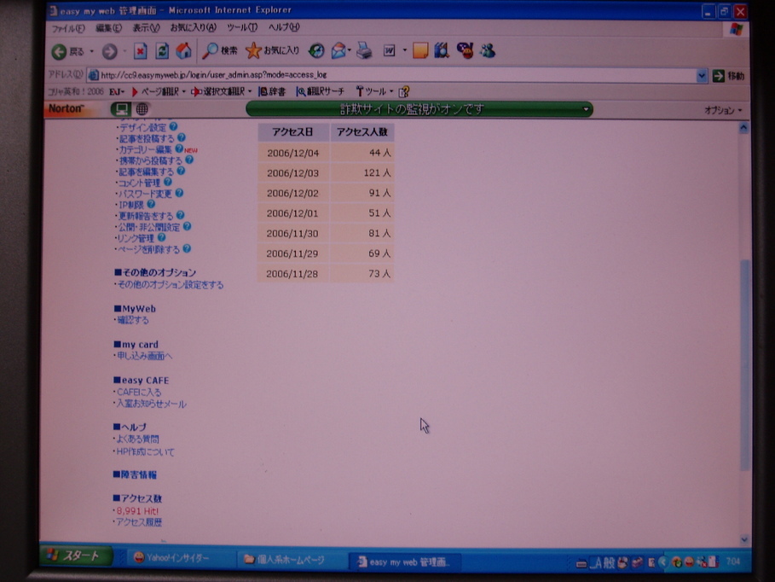Expand the Back button history arrow
Image resolution: width=775 pixels, height=582 pixels.
[x=91, y=52]
